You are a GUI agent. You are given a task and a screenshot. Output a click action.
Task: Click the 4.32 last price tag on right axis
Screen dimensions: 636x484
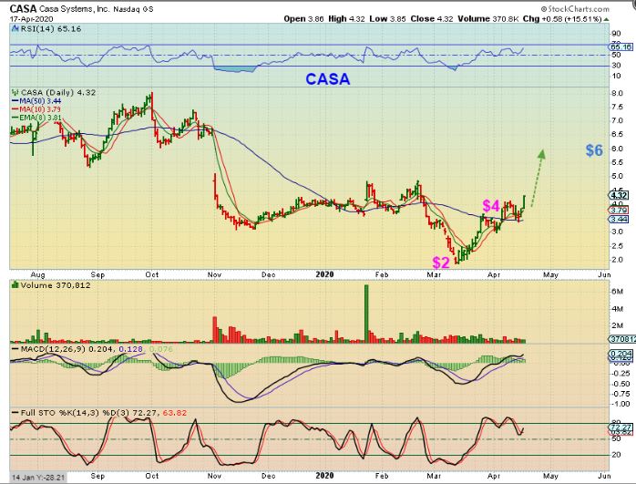click(619, 196)
